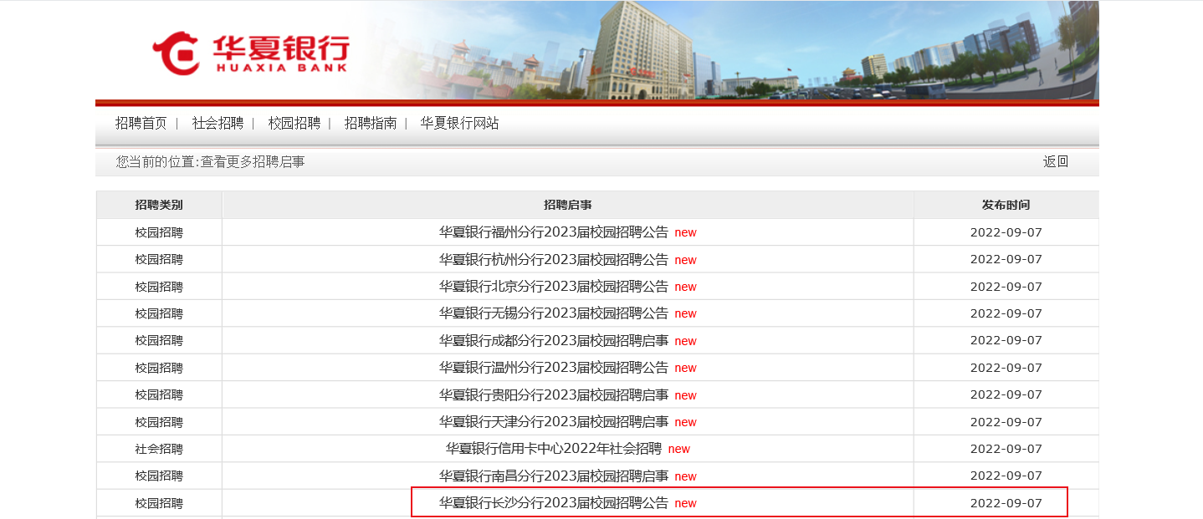The width and height of the screenshot is (1203, 519).
Task: Click the Huaxia Bank logo
Action: pyautogui.click(x=250, y=53)
